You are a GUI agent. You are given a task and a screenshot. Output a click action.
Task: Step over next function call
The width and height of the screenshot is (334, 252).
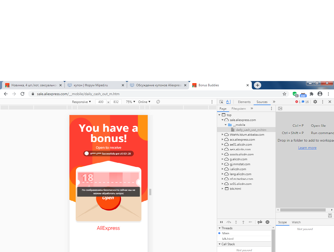point(229,222)
